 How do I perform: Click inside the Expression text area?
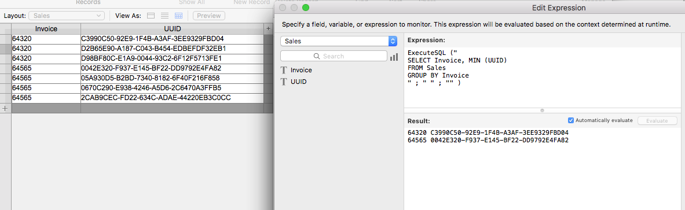point(543,76)
